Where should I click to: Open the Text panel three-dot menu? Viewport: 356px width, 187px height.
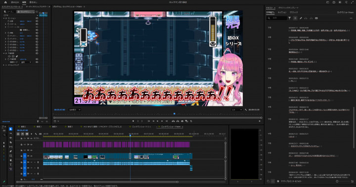pyautogui.click(x=351, y=18)
